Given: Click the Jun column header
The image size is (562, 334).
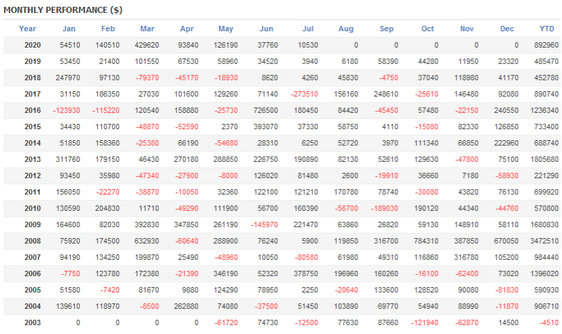Looking at the screenshot, I should pos(266,29).
